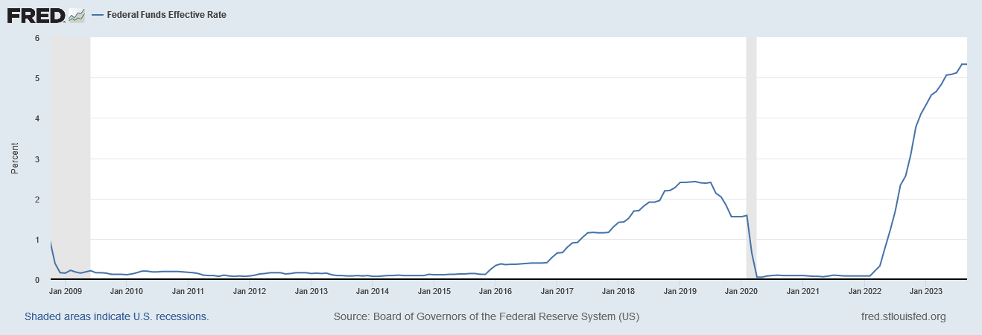Click the y-axis value 2

(37, 200)
